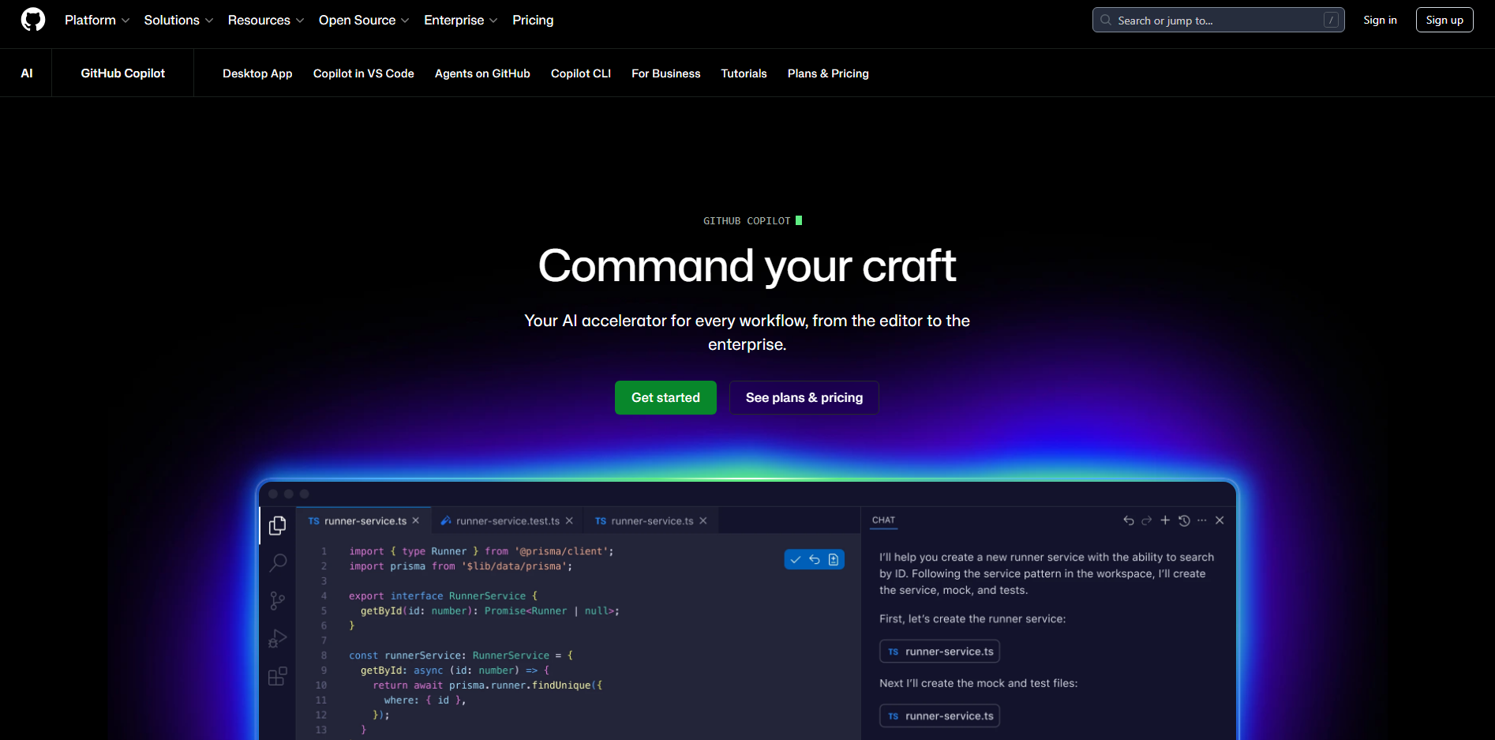1495x740 pixels.
Task: Click the Sign up button
Action: (1444, 20)
